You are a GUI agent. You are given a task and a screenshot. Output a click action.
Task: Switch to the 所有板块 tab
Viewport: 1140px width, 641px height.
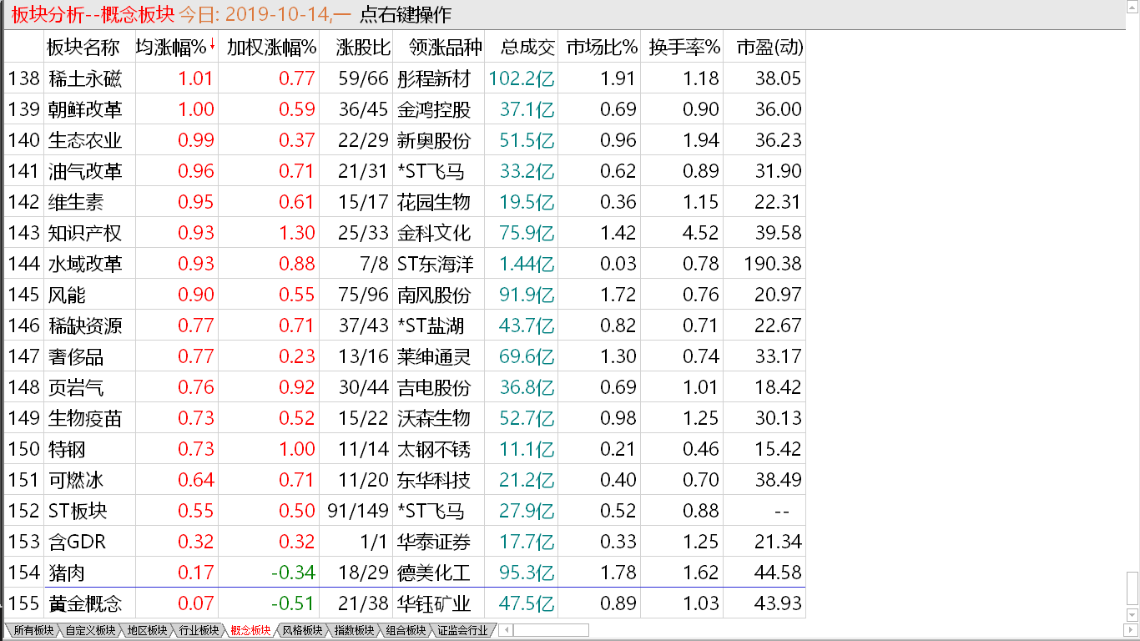click(34, 631)
